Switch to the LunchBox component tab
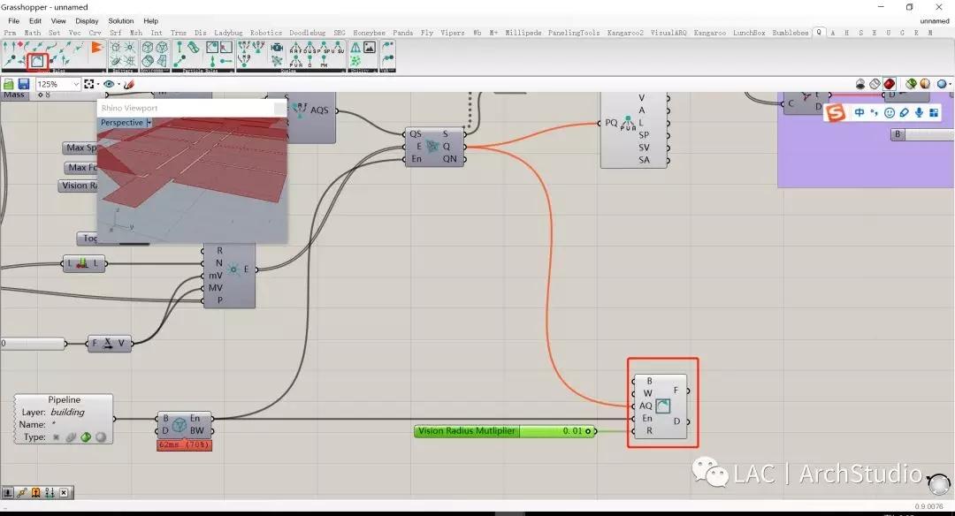Screen dimensions: 955x516 point(749,33)
